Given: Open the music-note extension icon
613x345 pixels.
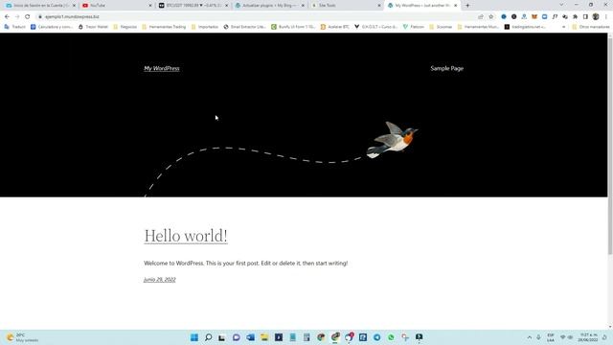Looking at the screenshot, I should click(555, 17).
